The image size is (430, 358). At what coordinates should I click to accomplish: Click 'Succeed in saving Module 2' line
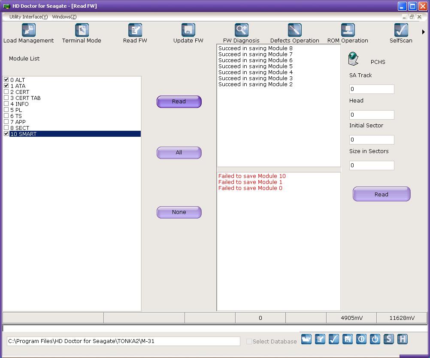[255, 84]
